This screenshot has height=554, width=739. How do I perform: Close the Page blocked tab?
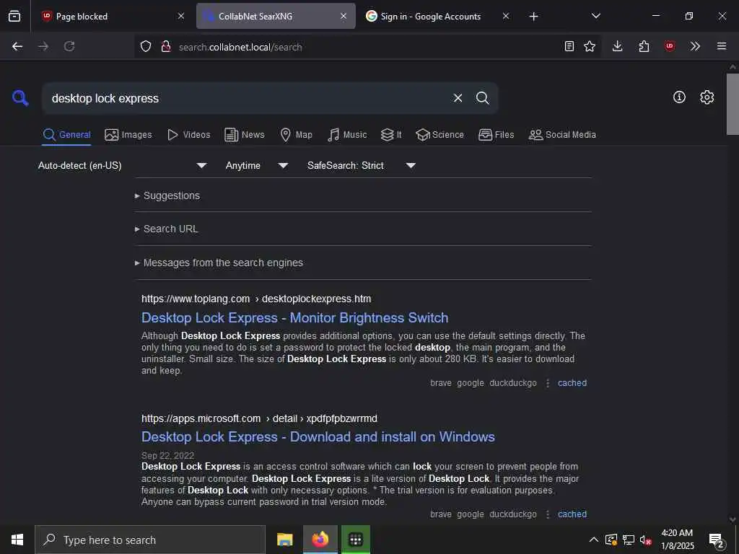(181, 16)
